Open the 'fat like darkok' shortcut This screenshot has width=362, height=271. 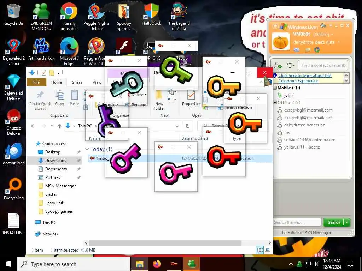click(x=41, y=49)
